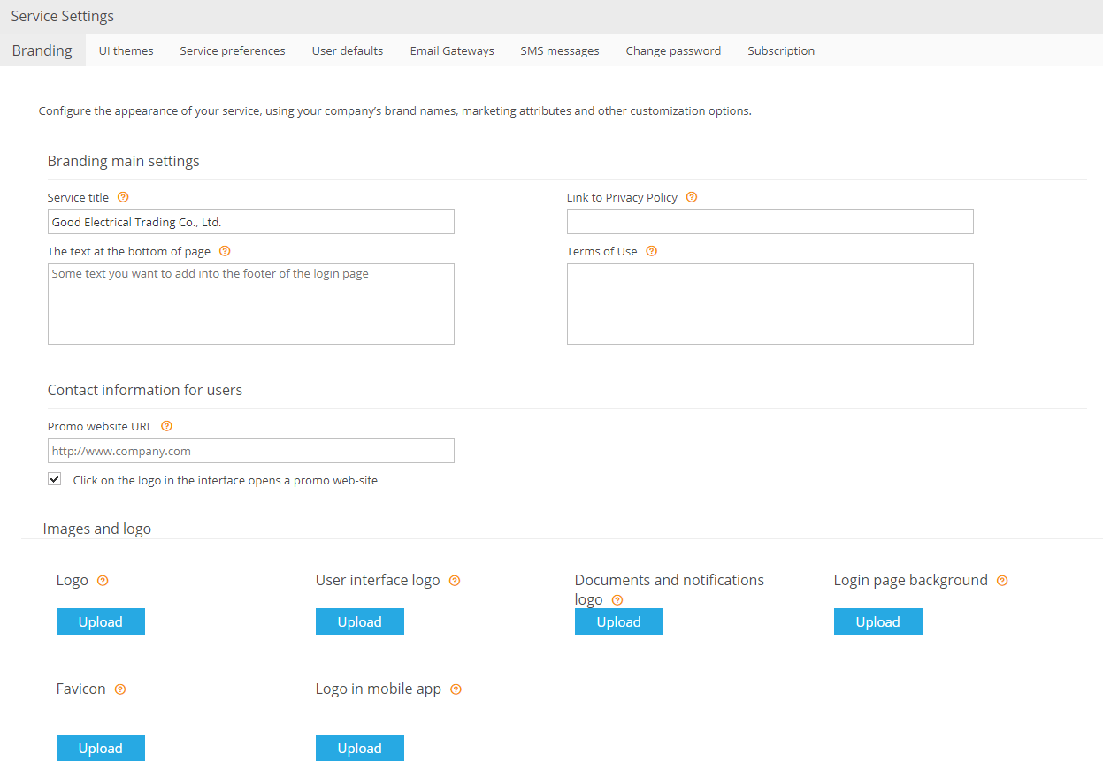
Task: Upload the Logo in mobile app
Action: (360, 748)
